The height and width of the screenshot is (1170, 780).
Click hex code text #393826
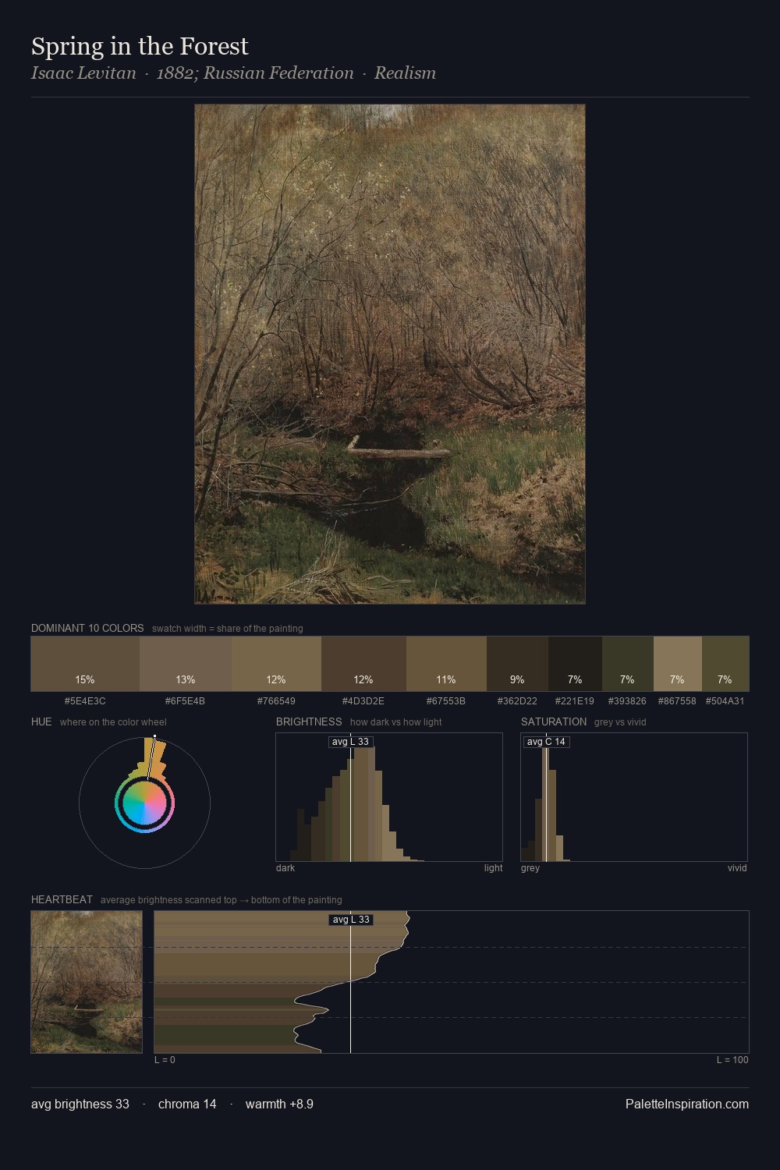(x=627, y=701)
